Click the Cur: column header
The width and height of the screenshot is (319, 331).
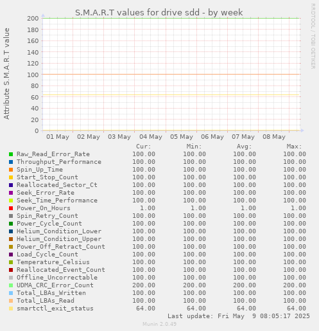tap(144, 147)
